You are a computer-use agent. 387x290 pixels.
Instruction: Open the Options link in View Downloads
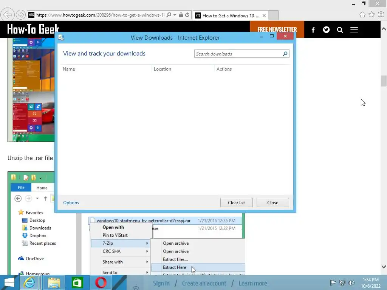pyautogui.click(x=71, y=203)
